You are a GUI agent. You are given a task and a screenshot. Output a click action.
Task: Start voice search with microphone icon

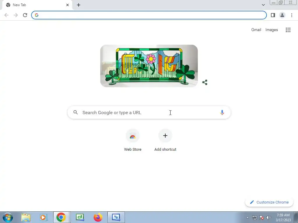click(222, 112)
